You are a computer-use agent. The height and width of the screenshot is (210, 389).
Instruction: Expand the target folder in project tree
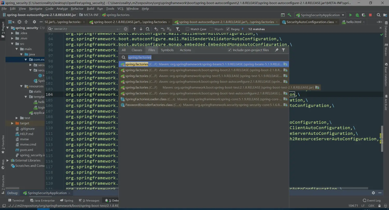tap(12, 123)
